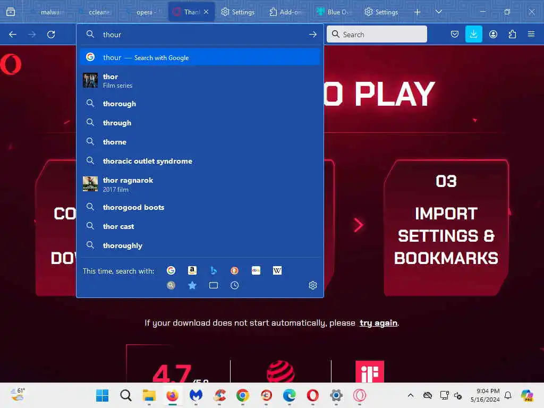Click the Opera logo on page

pyautogui.click(x=11, y=64)
